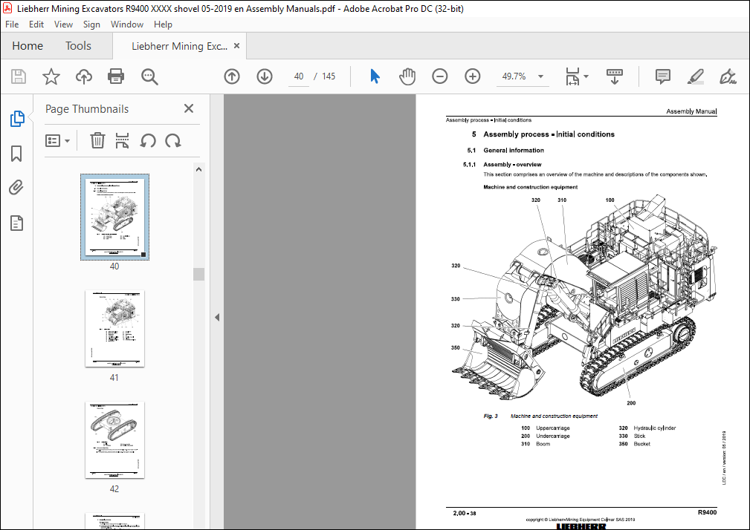Click the cloud upload share icon

tap(84, 76)
